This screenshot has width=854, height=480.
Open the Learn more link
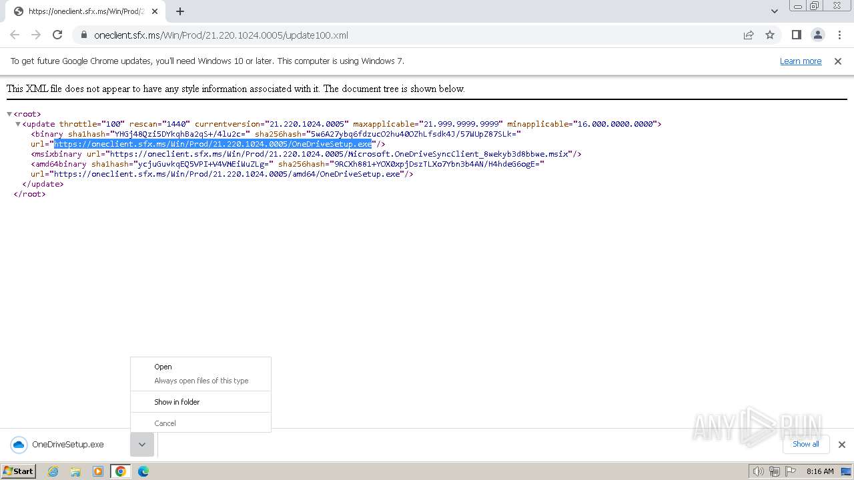pos(801,61)
